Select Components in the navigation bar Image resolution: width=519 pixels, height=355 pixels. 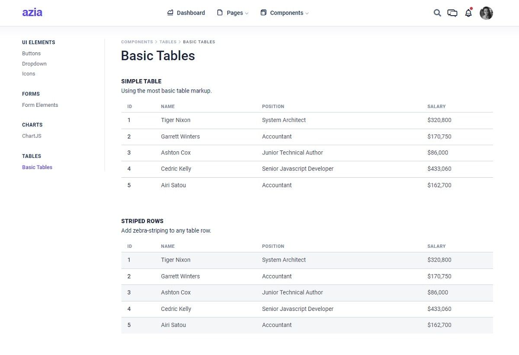pos(286,13)
